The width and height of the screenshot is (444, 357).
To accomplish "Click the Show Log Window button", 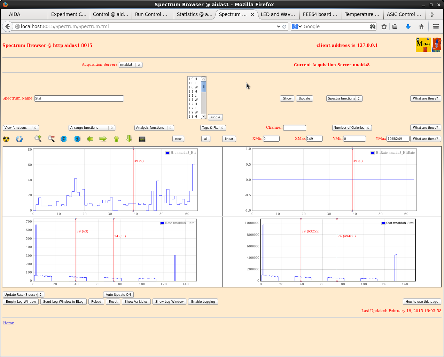I will 169,302.
